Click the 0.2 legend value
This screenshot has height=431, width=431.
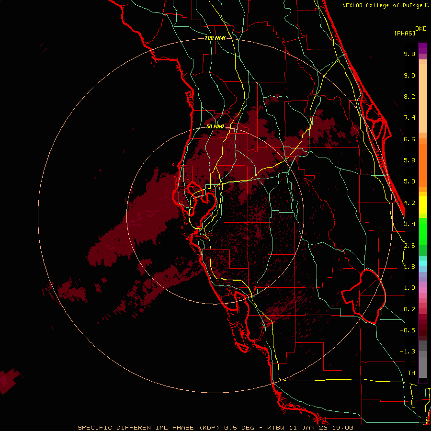point(409,309)
